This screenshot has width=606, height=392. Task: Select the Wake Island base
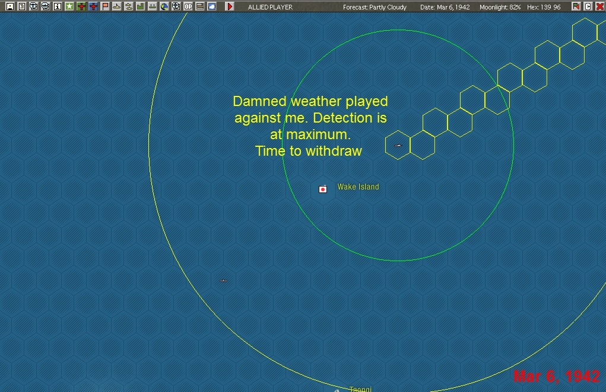[x=322, y=189]
